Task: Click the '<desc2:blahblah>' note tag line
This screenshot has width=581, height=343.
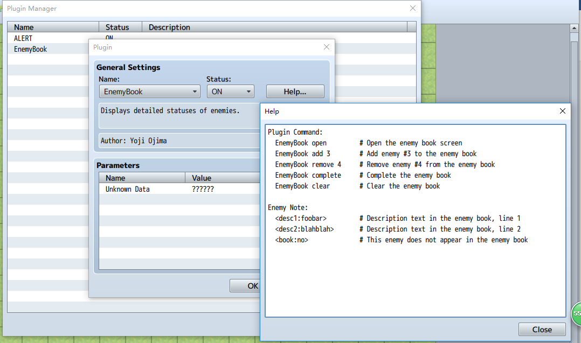Action: 398,229
